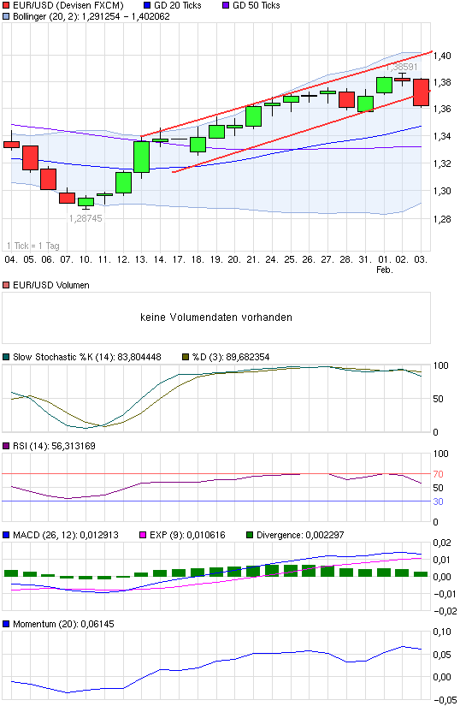Click the green Divergence legend swatch
This screenshot has height=718, width=466.
(250, 535)
